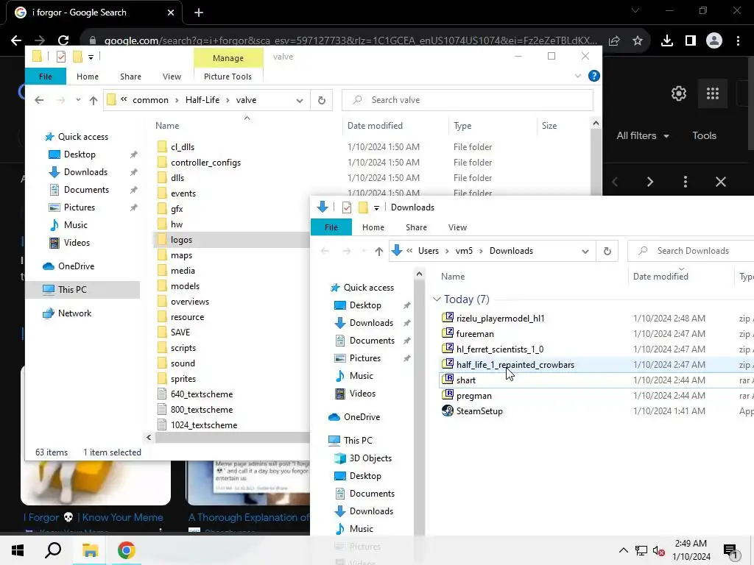Open Google settings gear
This screenshot has height=565, width=754.
coord(678,93)
